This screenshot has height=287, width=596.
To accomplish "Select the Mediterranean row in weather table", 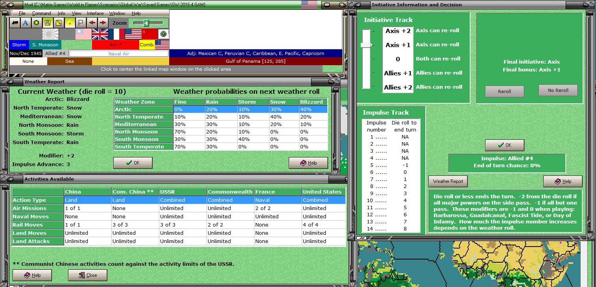I will 221,124.
